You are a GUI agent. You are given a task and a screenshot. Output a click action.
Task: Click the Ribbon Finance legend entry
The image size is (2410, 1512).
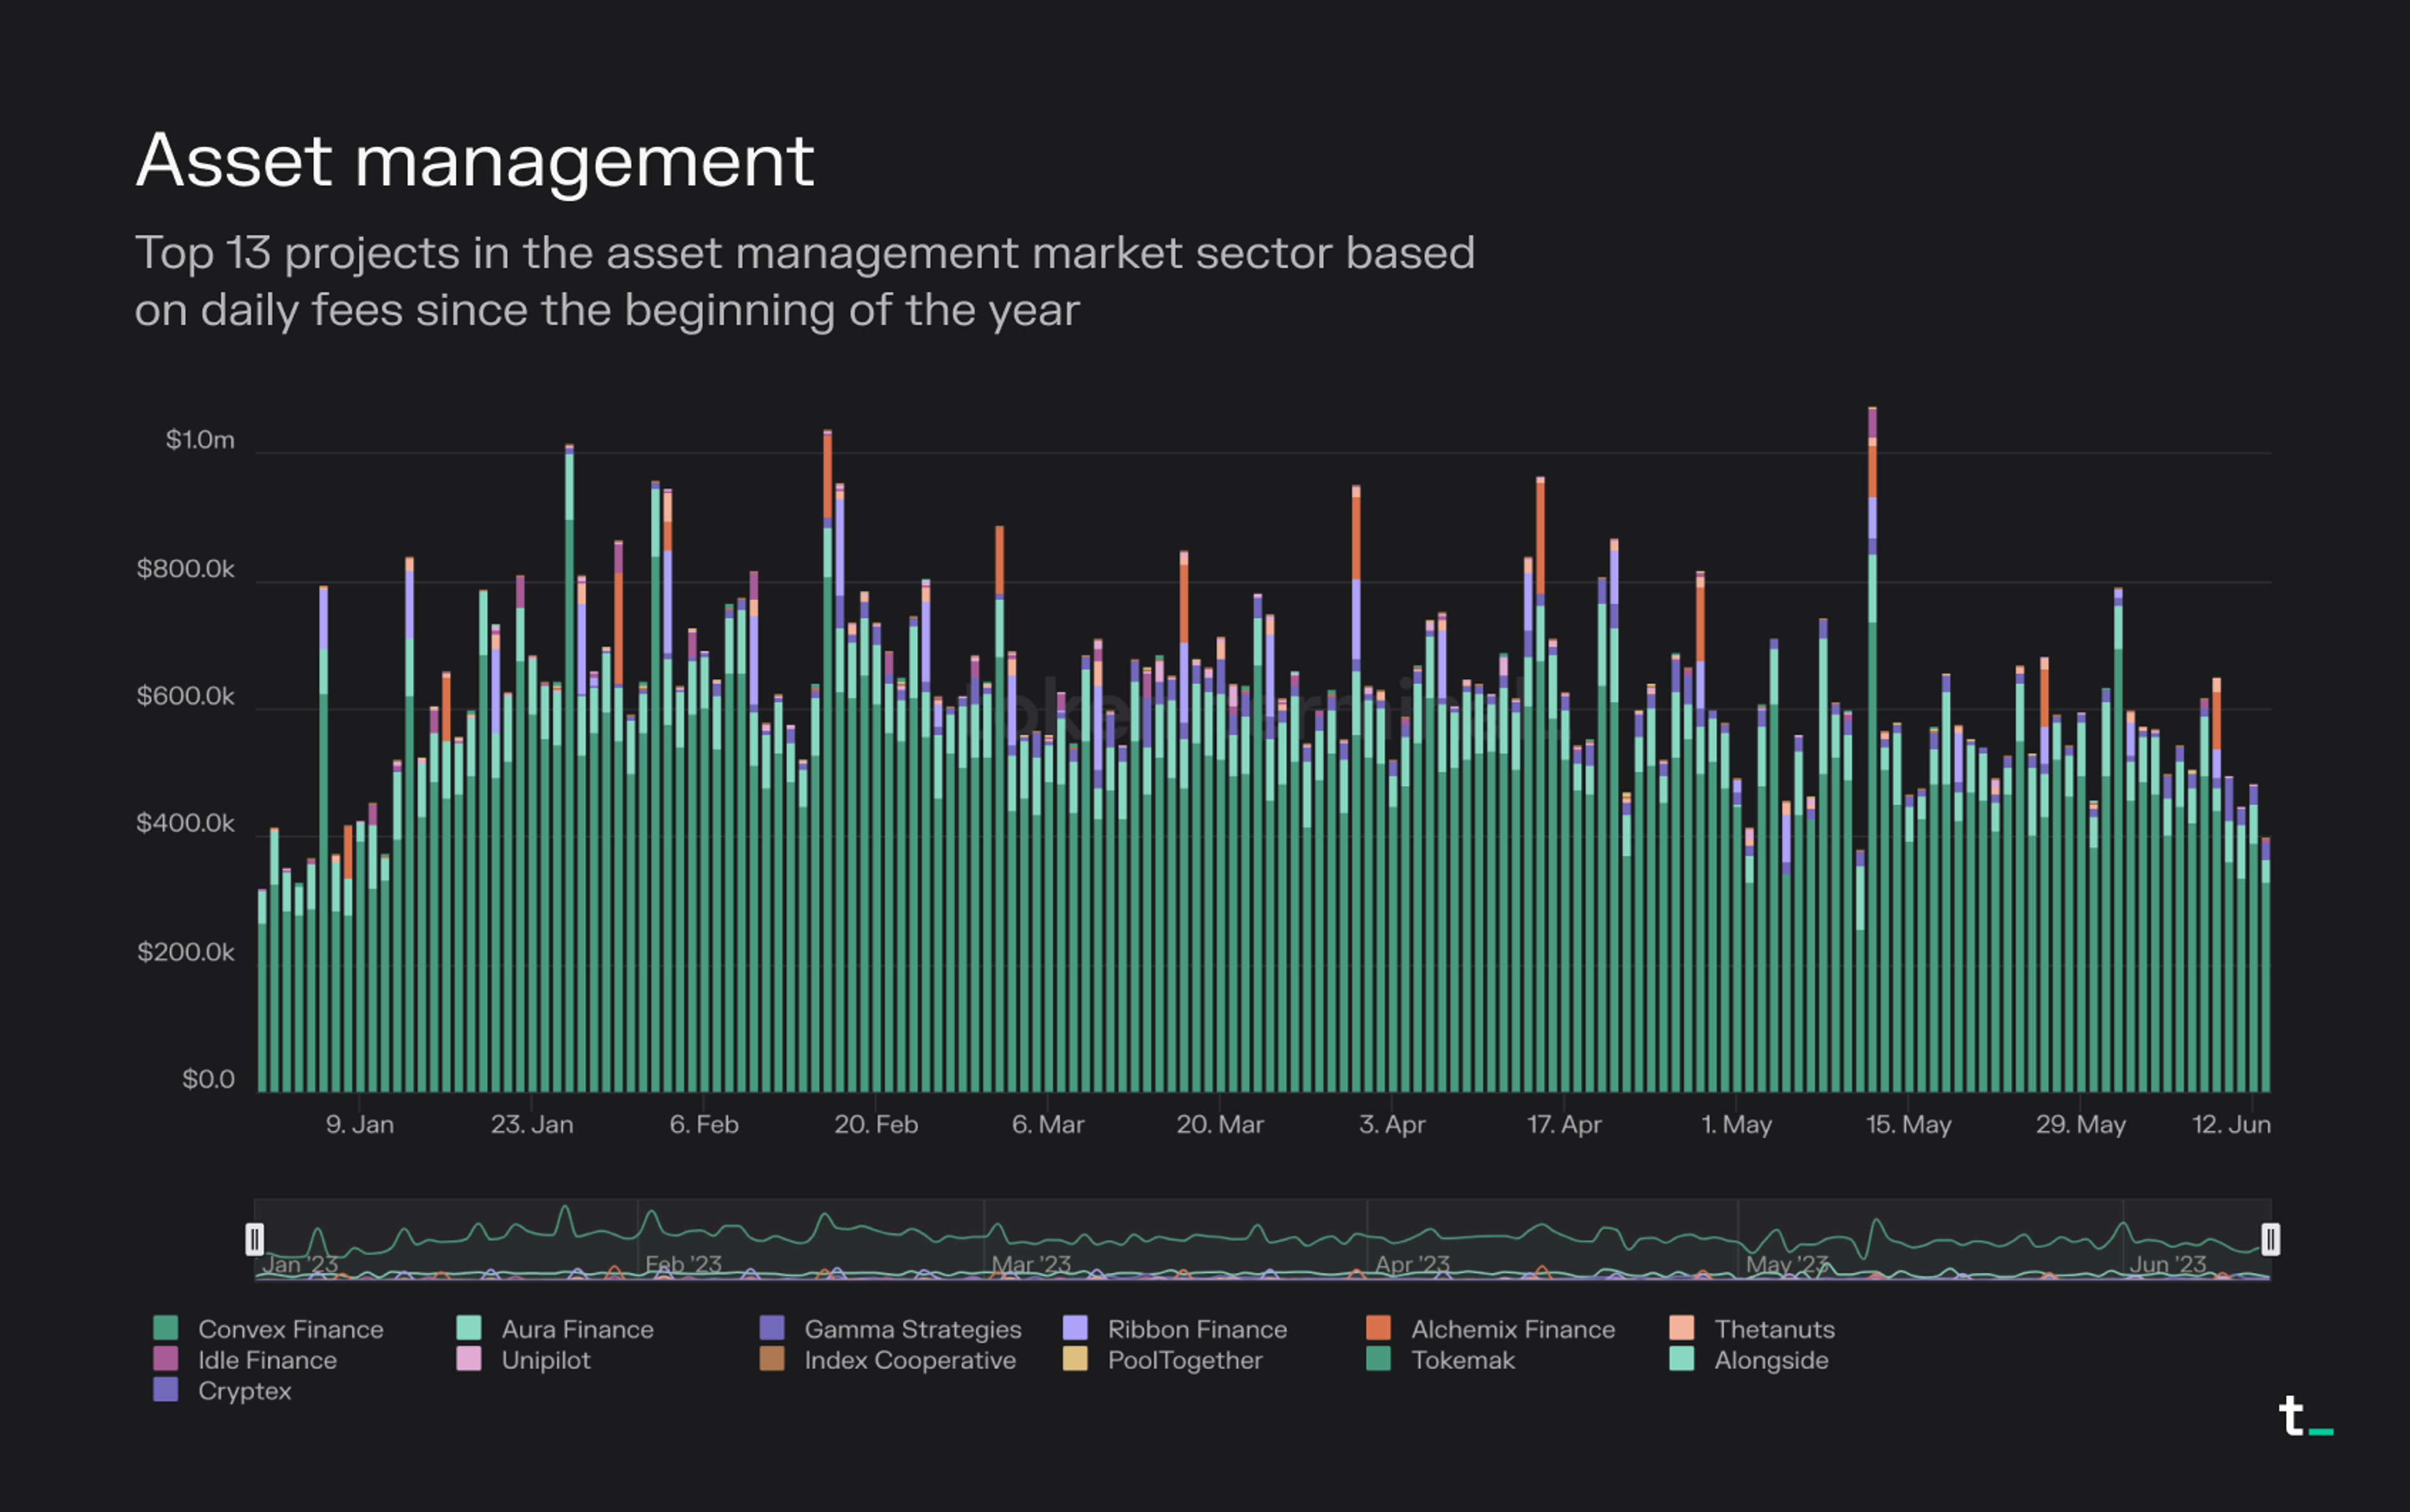(x=1196, y=1329)
